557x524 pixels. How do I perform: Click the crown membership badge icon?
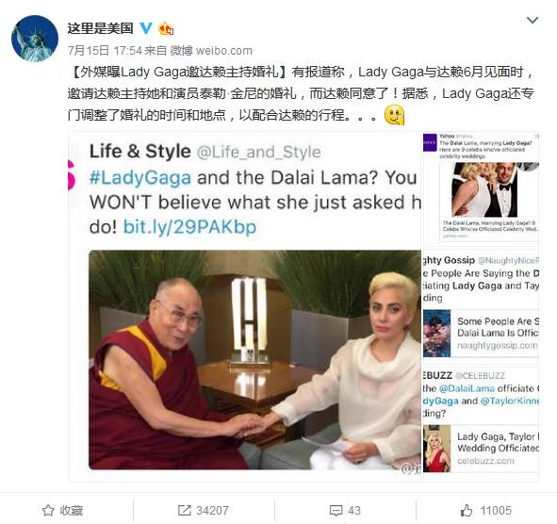click(x=166, y=28)
